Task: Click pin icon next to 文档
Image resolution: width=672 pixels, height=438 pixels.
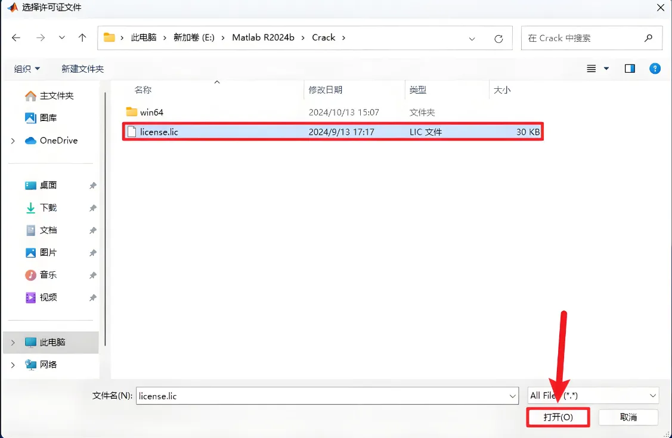Action: coord(92,231)
